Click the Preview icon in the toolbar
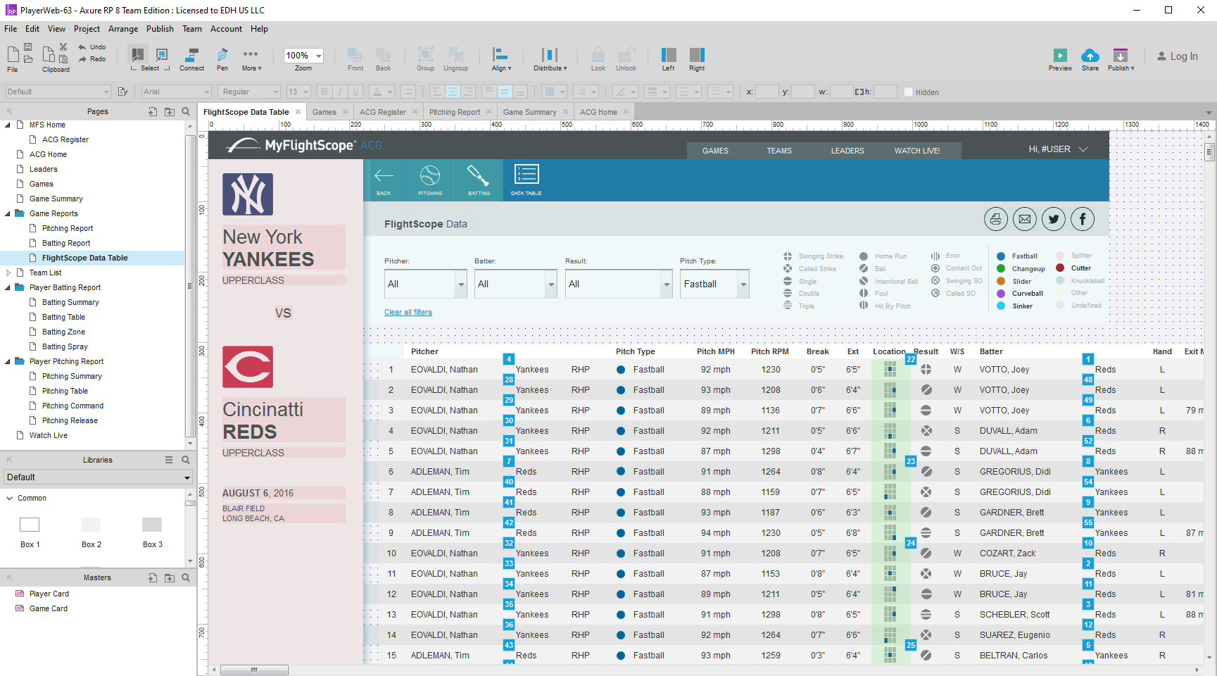 click(x=1059, y=56)
